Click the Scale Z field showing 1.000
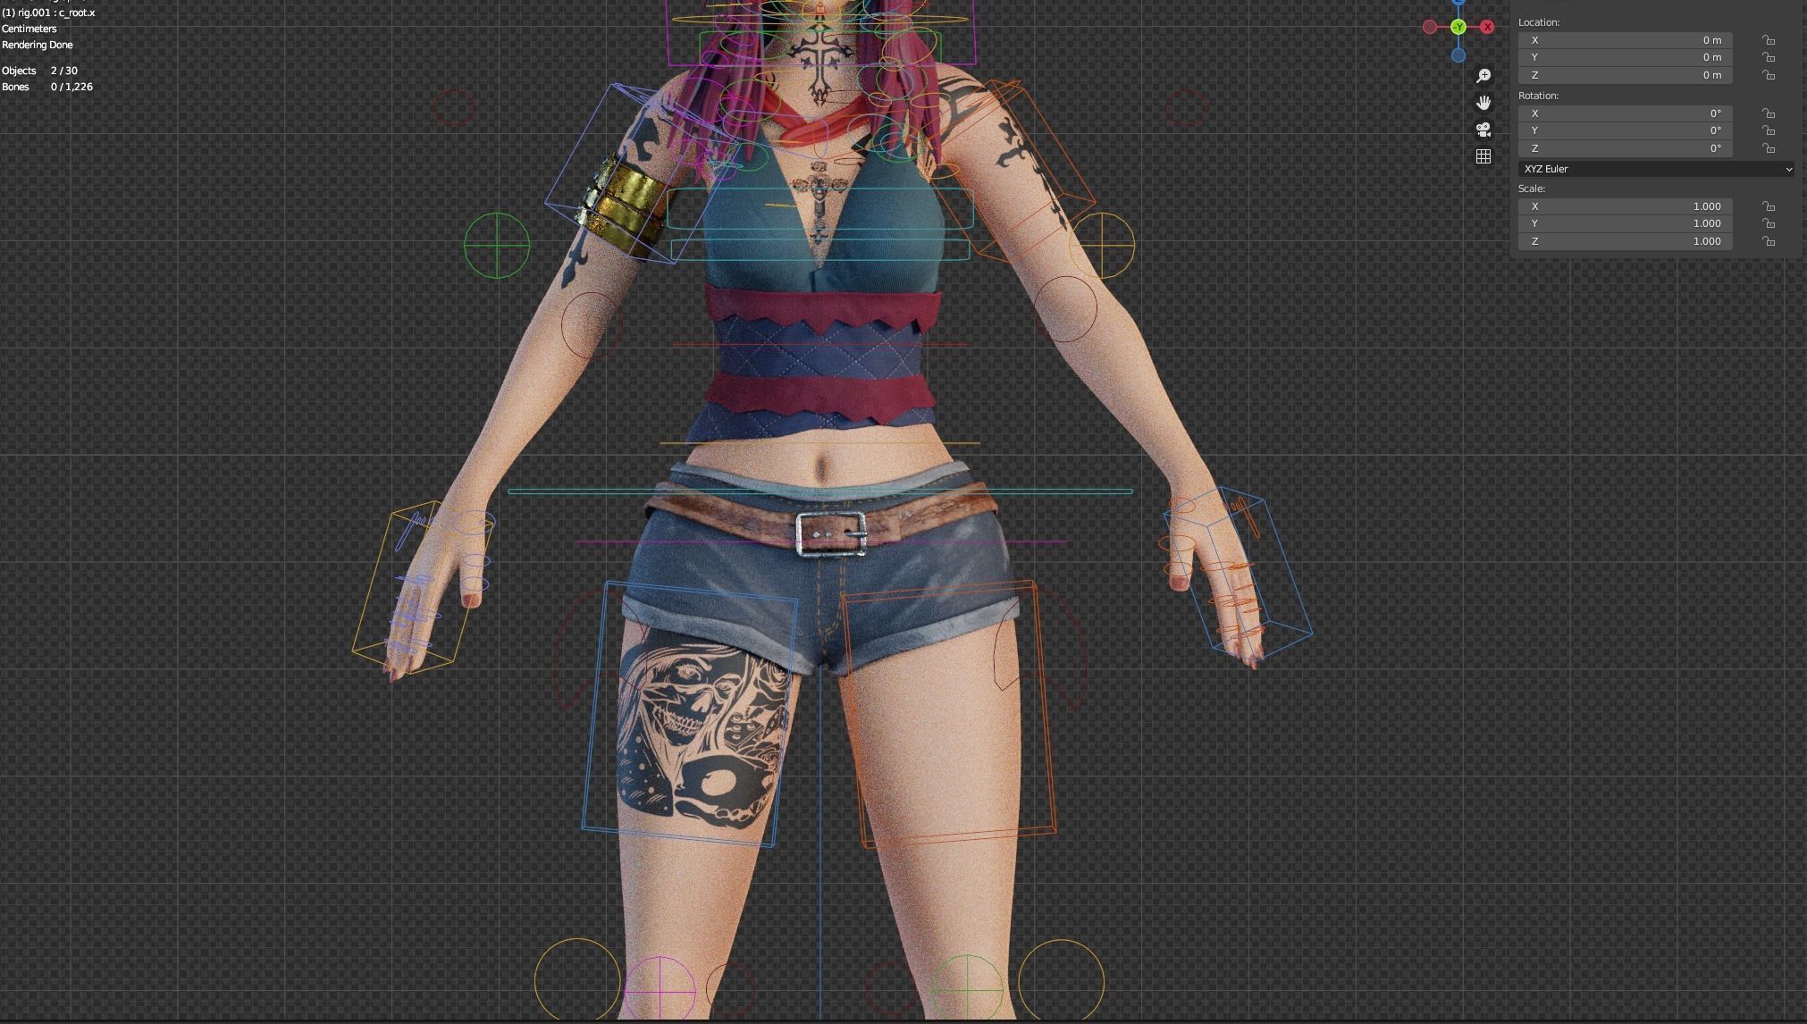This screenshot has height=1024, width=1807. click(x=1626, y=241)
